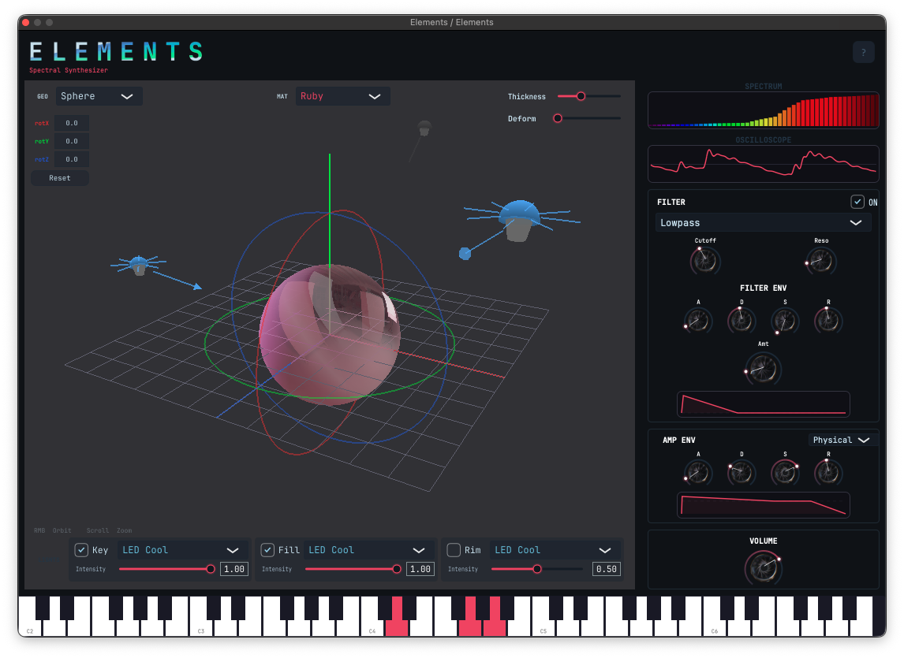Open the GEO Sphere geometry dropdown
This screenshot has height=658, width=904.
point(99,96)
